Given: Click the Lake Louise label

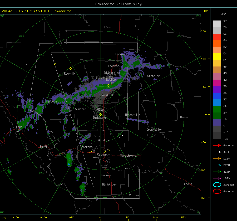Looking at the screenshot, I should (20, 129).
